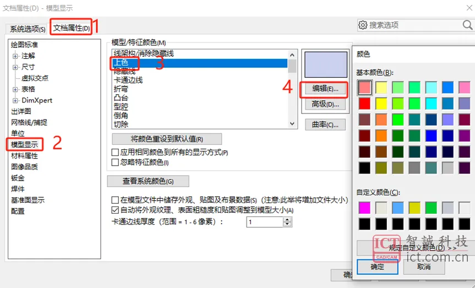Enable 应用相同颜色到所有的显示方式 checkbox
475x288 pixels.
click(x=115, y=152)
